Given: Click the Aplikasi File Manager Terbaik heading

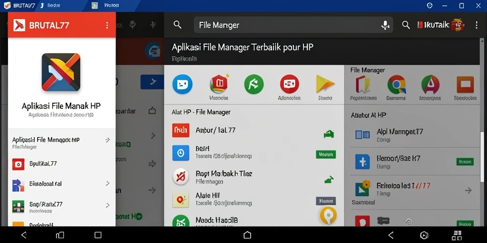Looking at the screenshot, I should point(243,47).
